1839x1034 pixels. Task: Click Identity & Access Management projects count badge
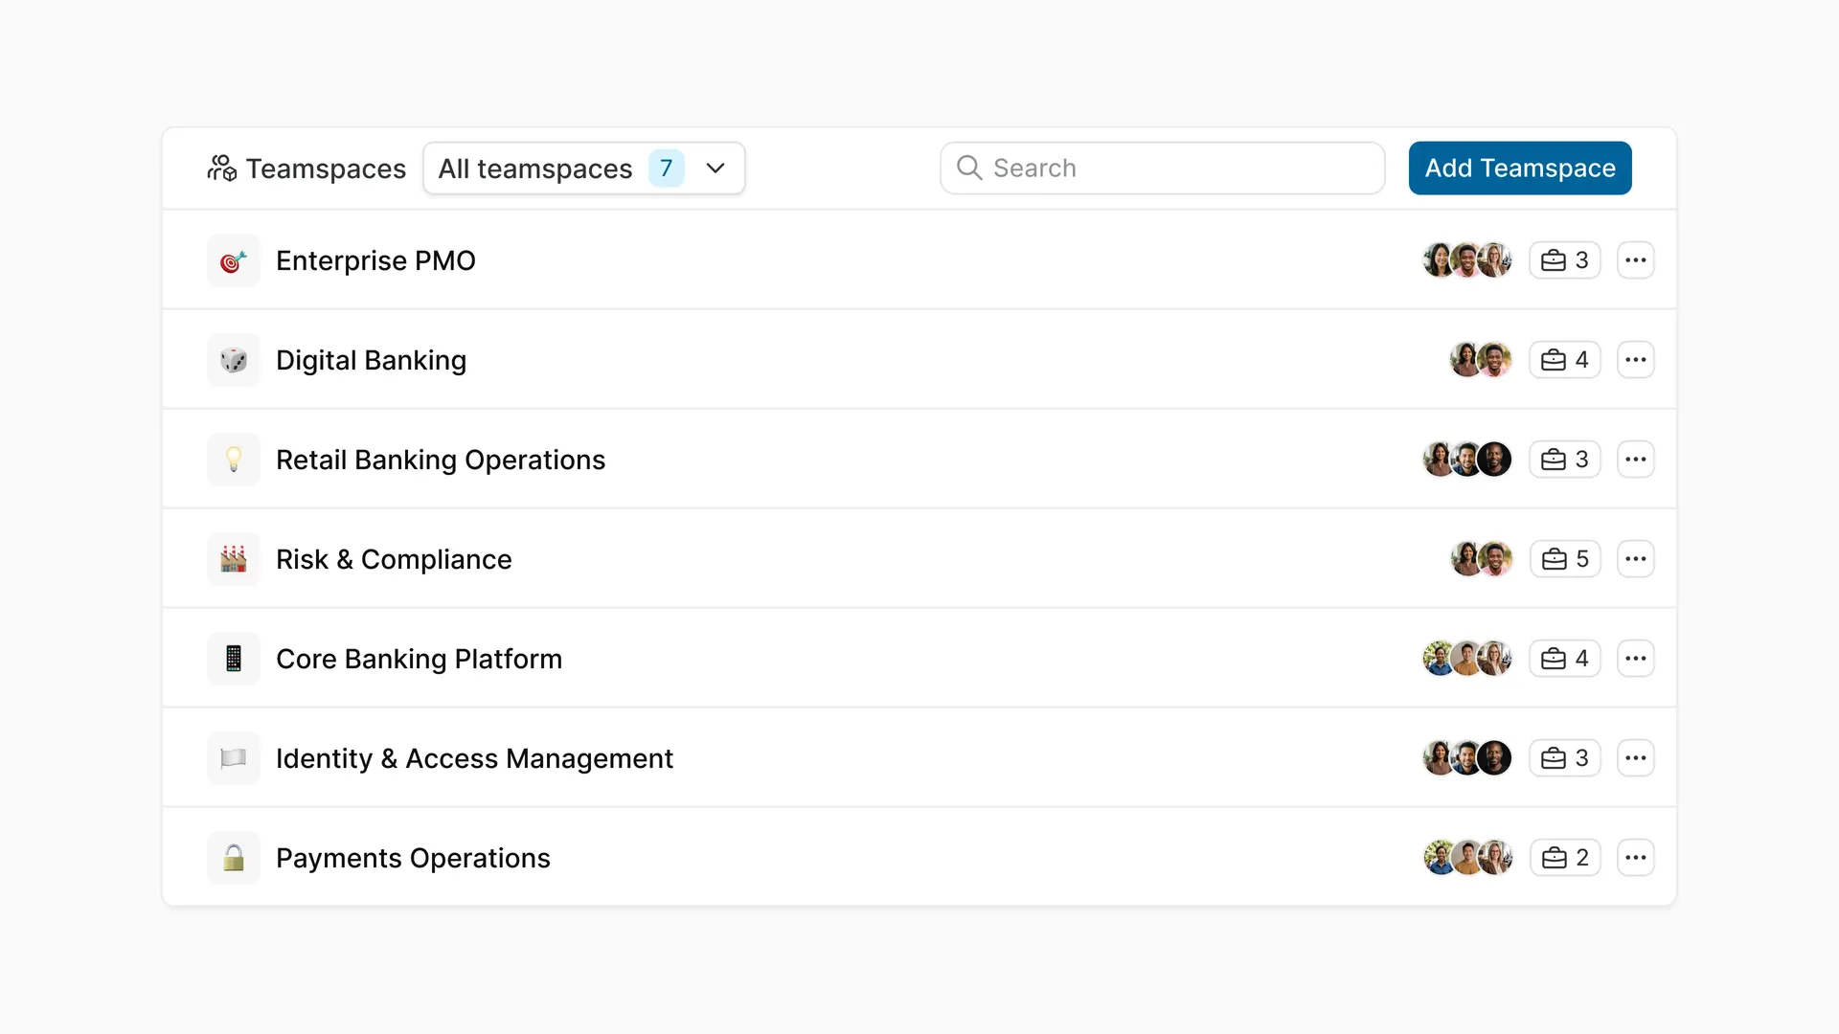1565,758
